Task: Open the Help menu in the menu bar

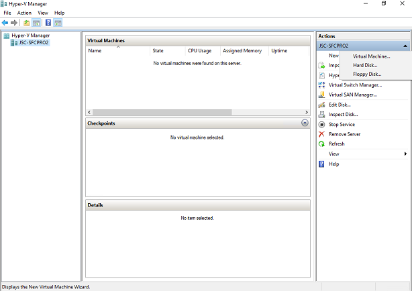Action: pyautogui.click(x=59, y=13)
